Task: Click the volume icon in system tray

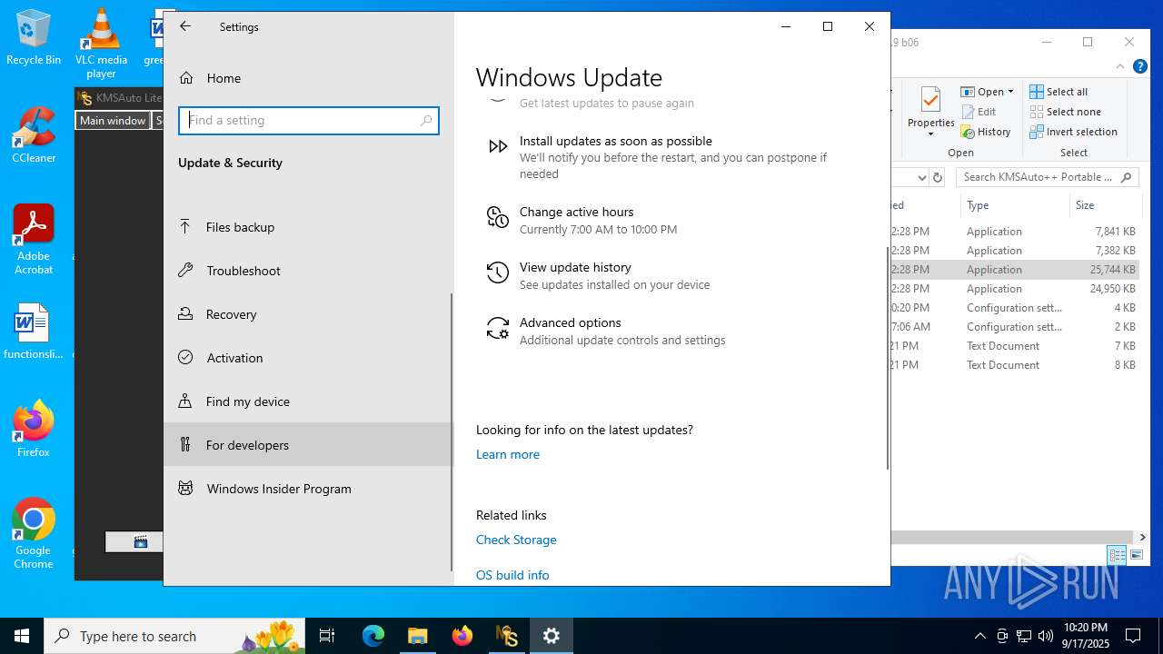Action: click(x=1045, y=636)
